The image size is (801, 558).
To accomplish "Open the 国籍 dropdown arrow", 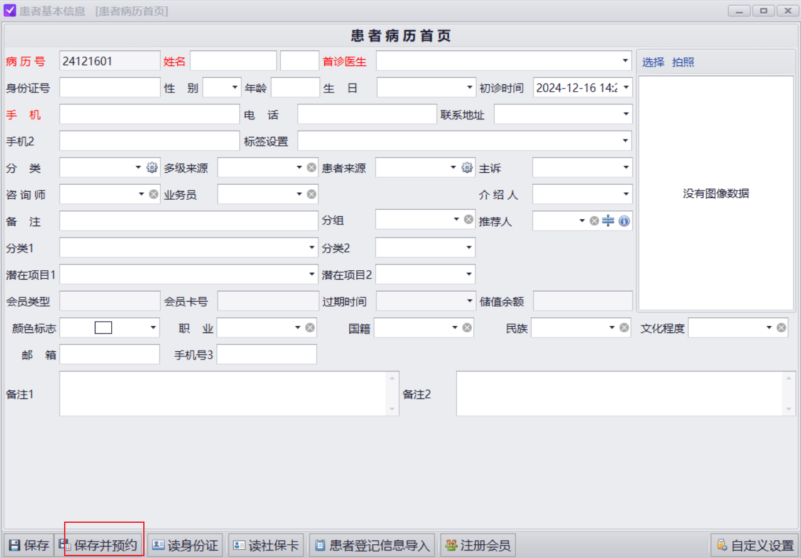I will point(454,327).
